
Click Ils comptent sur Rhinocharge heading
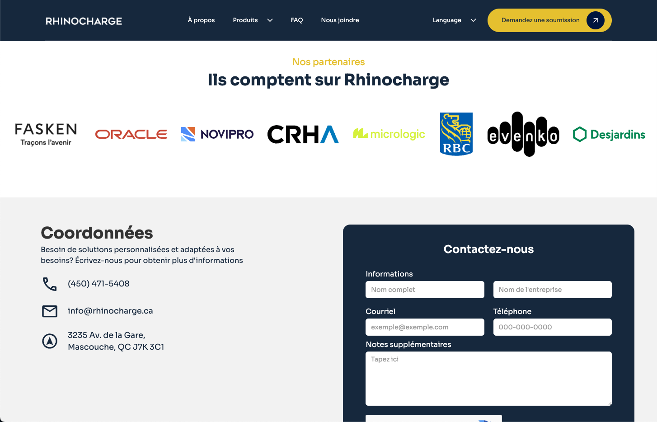[x=328, y=80]
